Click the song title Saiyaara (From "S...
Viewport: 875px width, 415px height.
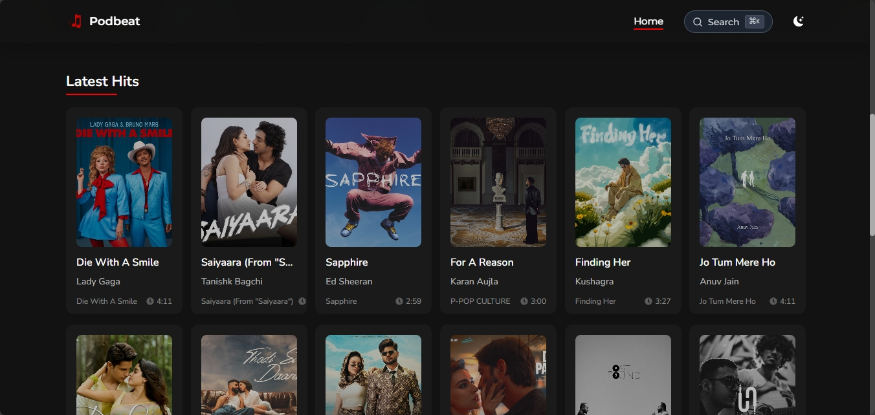coord(247,262)
